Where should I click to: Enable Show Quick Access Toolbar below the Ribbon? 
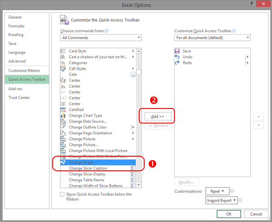pos(63,194)
